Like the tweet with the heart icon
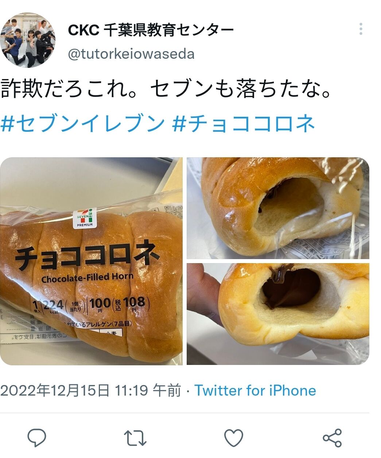The height and width of the screenshot is (458, 381). pos(233,438)
